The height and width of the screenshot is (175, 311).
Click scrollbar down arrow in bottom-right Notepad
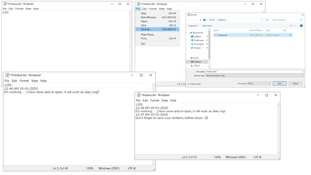(278, 152)
